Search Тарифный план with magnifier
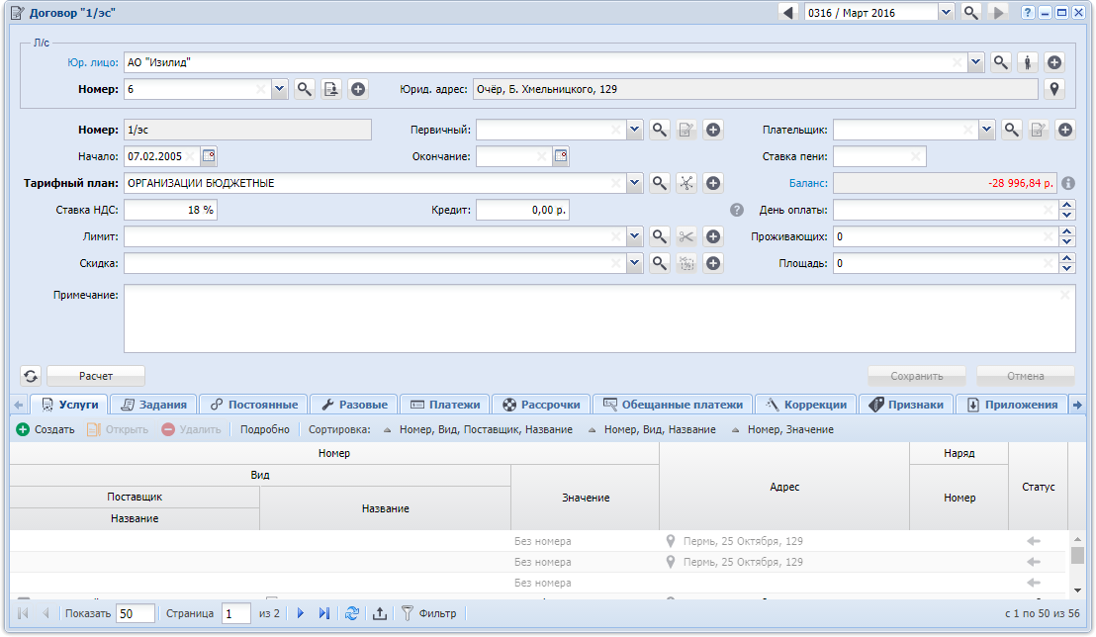Screen dimensions: 1096x637 pyautogui.click(x=659, y=183)
